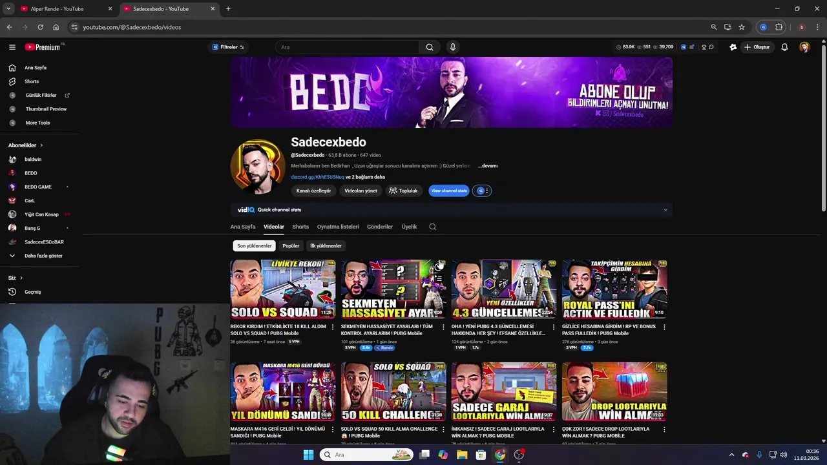Switch to Oynatma listeleri tab
The height and width of the screenshot is (465, 827).
coord(338,227)
